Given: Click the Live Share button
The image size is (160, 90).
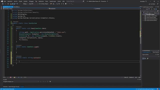Looking at the screenshot, I should click(x=152, y=4).
